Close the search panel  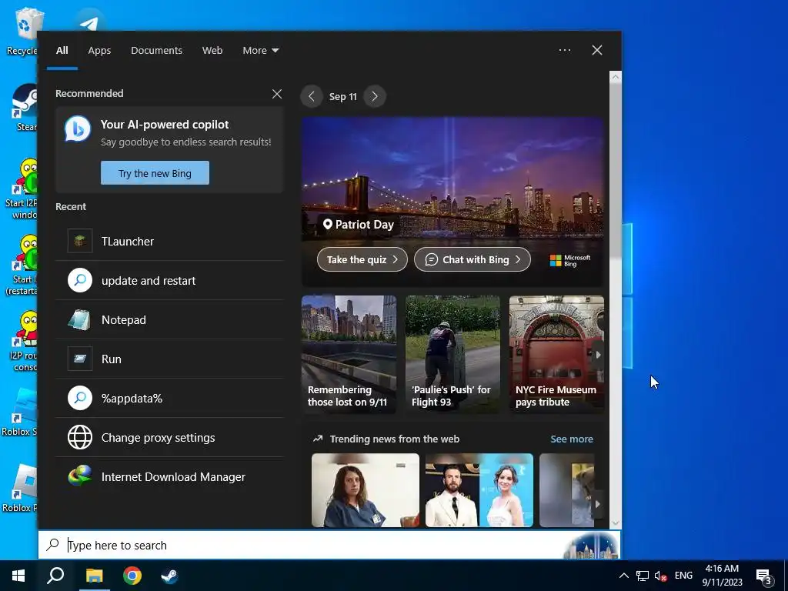coord(597,50)
